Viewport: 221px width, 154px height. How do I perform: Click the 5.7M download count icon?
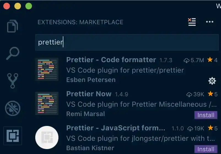coord(187,61)
